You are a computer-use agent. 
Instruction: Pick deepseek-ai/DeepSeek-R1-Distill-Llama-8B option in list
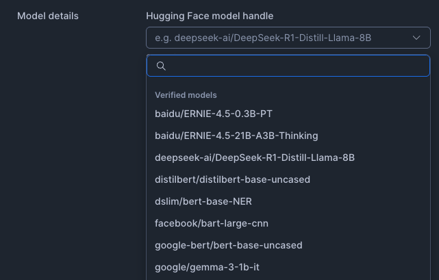255,157
